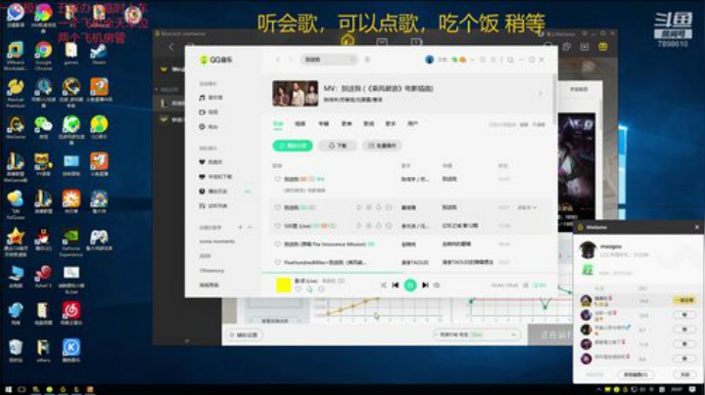
Task: Open the "some moments" playlist
Action: pos(216,241)
